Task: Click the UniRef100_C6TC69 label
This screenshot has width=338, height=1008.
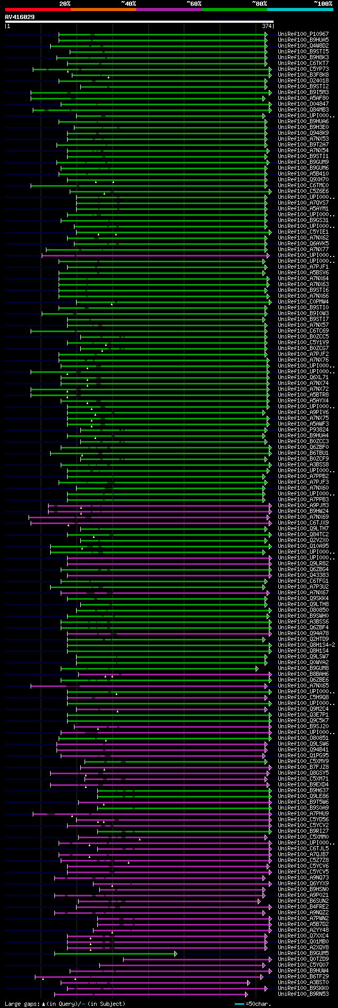Action: (x=303, y=331)
